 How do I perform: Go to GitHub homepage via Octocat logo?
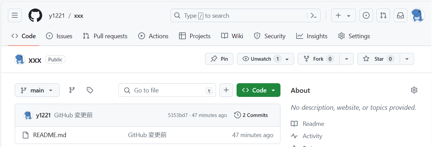(35, 15)
